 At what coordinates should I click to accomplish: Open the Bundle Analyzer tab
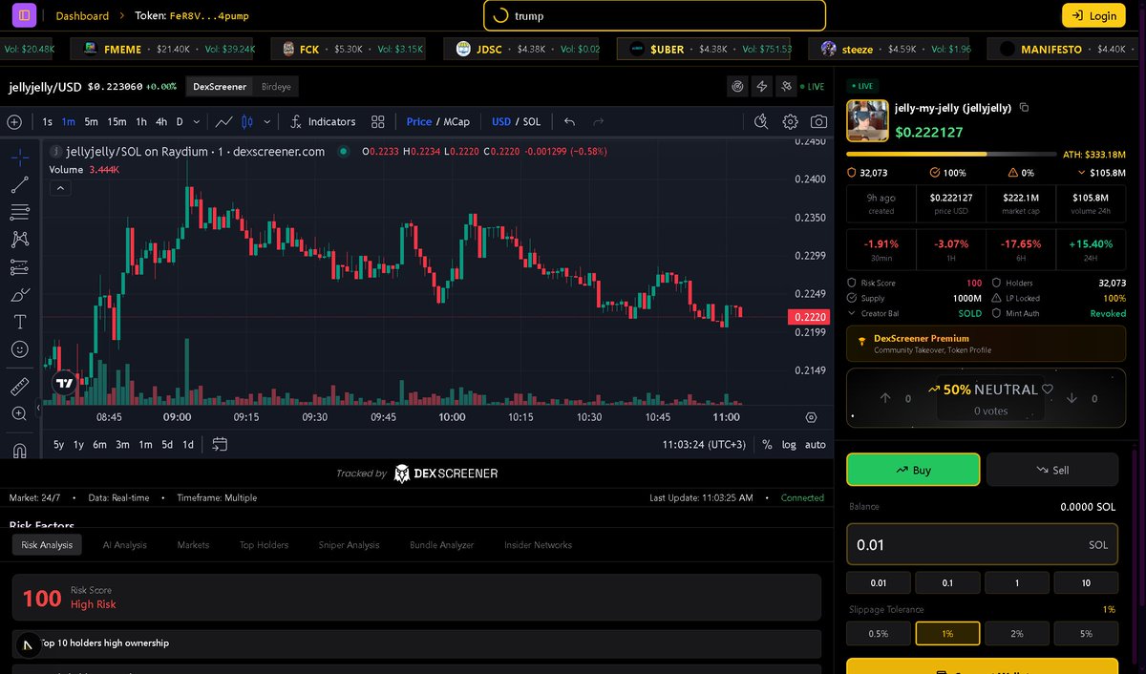pos(442,545)
